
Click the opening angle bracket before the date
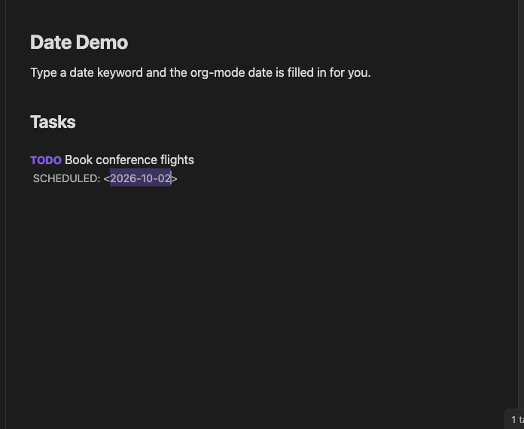pyautogui.click(x=107, y=179)
